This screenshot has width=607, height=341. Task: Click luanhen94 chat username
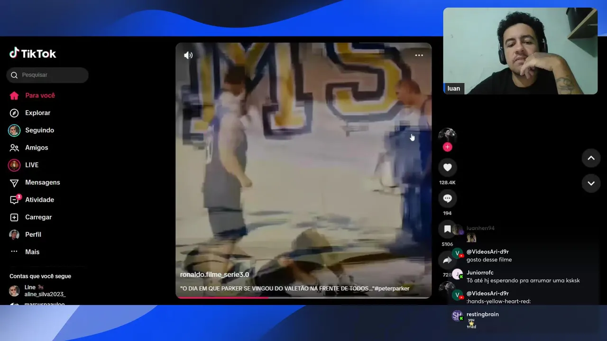pos(480,228)
